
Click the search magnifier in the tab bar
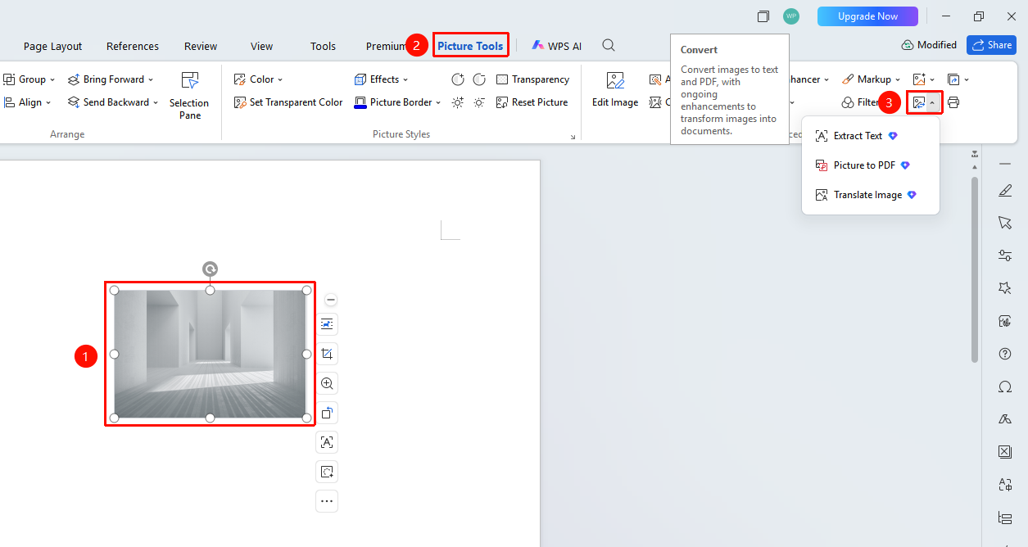point(609,45)
